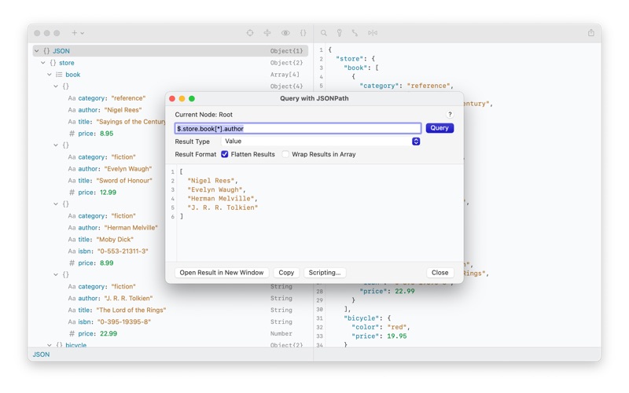Click JSON in the bottom path bar
629x393 pixels.
42,354
